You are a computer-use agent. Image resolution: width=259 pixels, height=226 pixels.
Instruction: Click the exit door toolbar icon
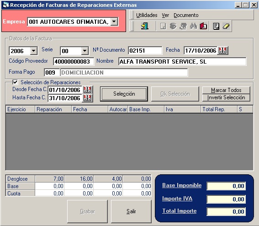[145, 26]
